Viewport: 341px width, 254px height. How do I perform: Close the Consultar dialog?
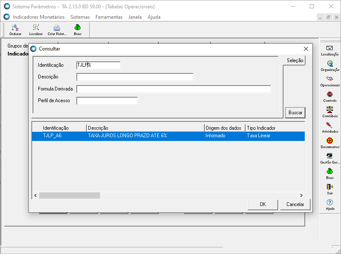[x=306, y=49]
